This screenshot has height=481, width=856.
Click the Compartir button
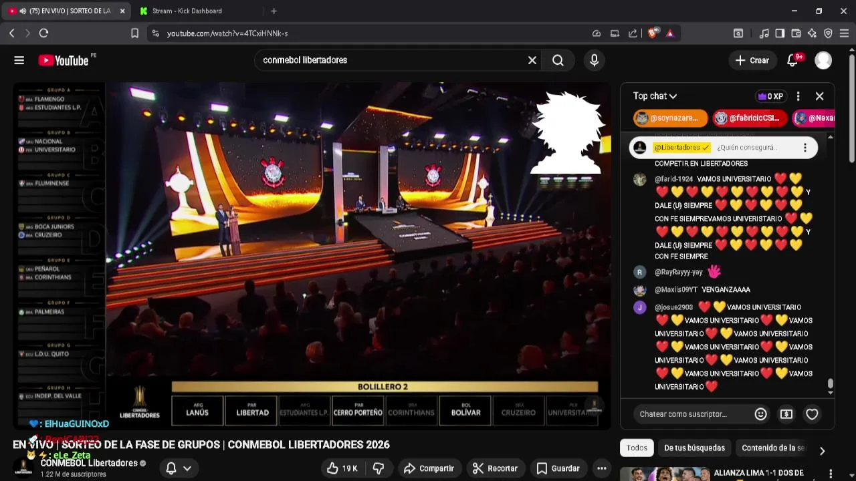(429, 468)
